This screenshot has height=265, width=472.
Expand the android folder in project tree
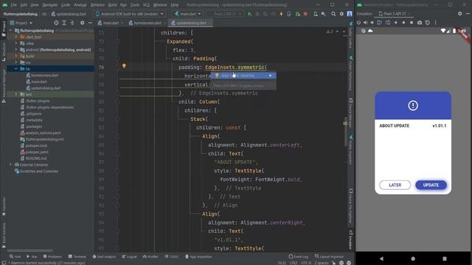click(x=16, y=50)
